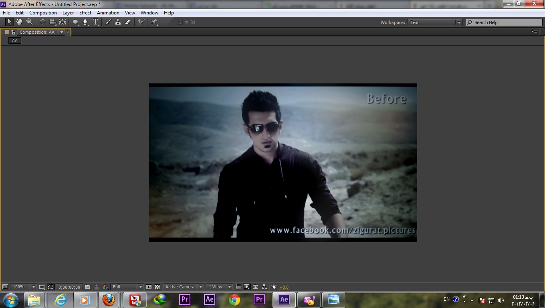Select the Roto Brush tool
545x308 pixels.
[141, 22]
